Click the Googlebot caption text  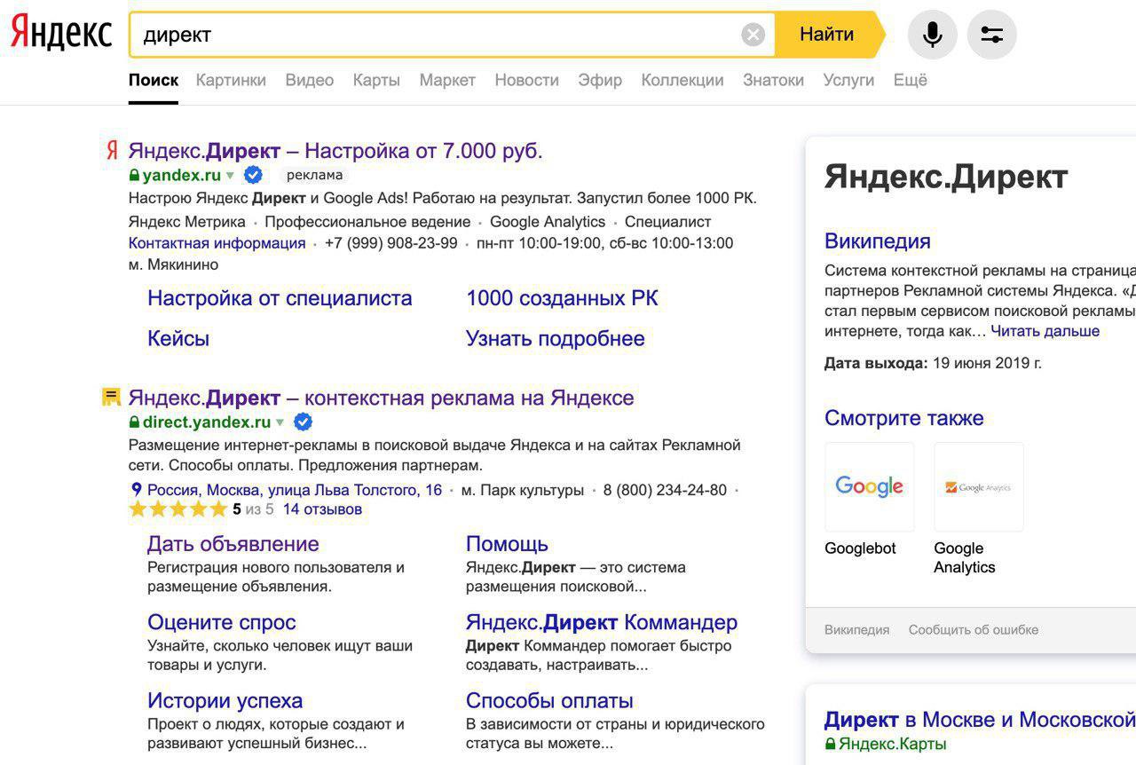pos(860,548)
